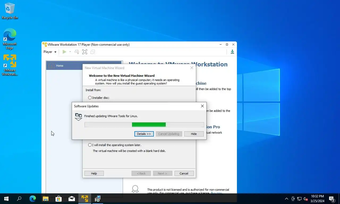Open the taskbar clock and date
This screenshot has height=204, width=340.
click(x=317, y=199)
